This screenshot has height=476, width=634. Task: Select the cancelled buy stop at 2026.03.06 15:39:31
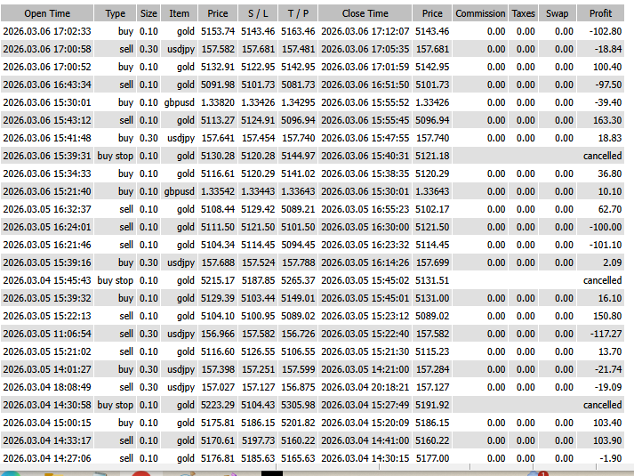(47, 156)
